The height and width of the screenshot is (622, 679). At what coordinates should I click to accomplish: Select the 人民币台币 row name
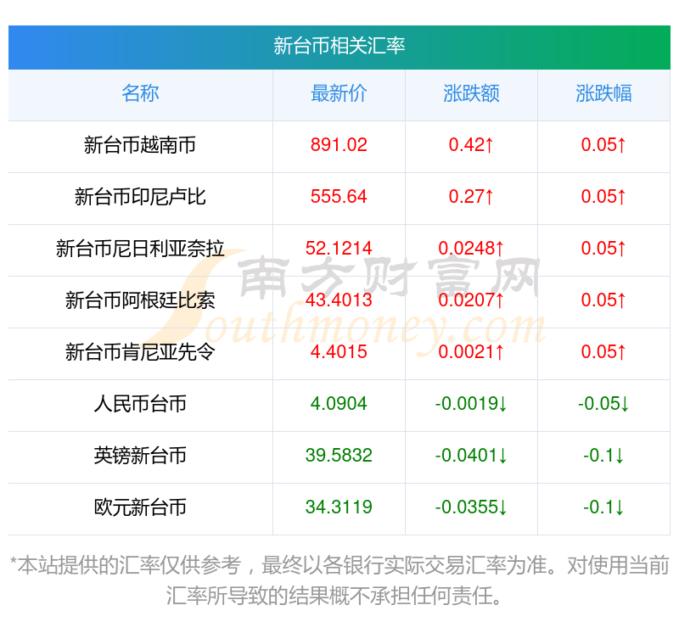click(140, 404)
